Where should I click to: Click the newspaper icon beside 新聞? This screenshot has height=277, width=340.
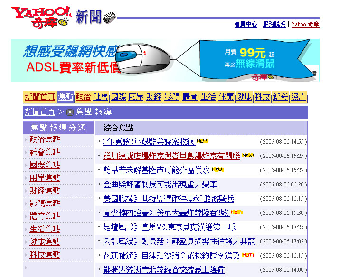click(109, 18)
